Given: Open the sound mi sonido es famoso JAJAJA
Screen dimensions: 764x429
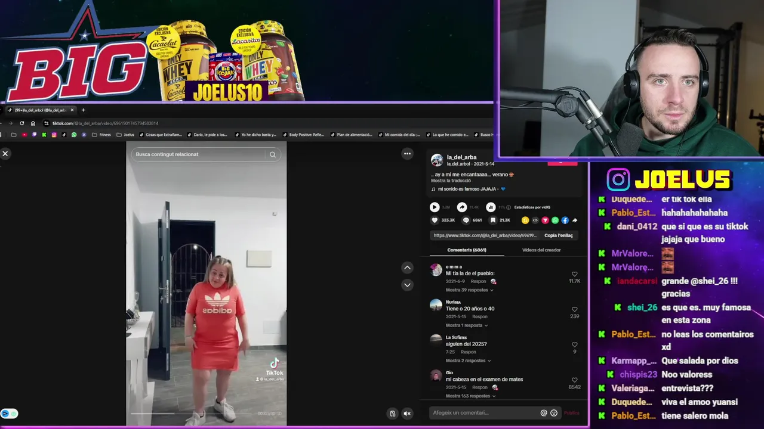Looking at the screenshot, I should pyautogui.click(x=467, y=189).
